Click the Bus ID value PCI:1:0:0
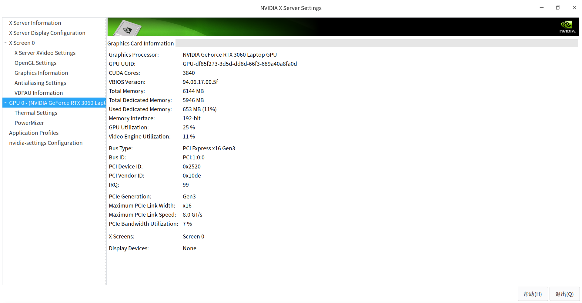This screenshot has height=303, width=582. point(194,158)
